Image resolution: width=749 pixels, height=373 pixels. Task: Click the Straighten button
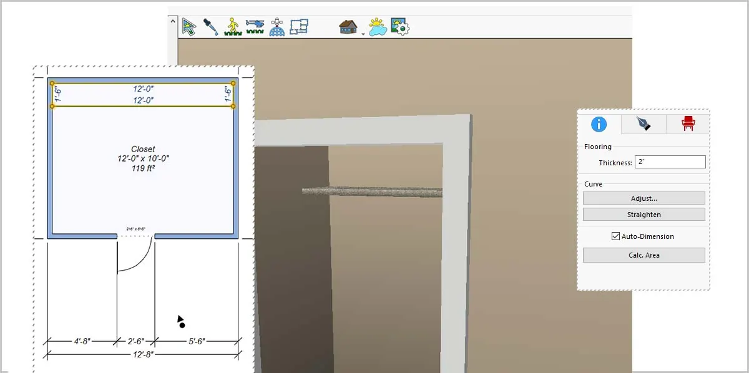click(644, 215)
